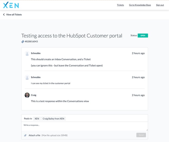The width and height of the screenshot is (169, 142).
Task: Return via the View all Tickets link
Action: click(x=14, y=15)
